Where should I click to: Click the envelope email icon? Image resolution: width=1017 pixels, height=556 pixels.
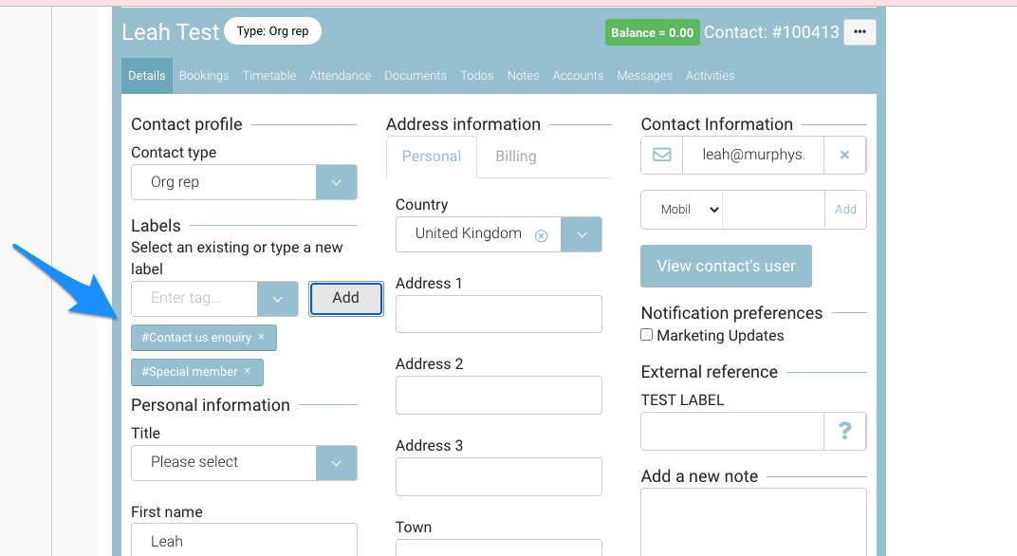[662, 155]
